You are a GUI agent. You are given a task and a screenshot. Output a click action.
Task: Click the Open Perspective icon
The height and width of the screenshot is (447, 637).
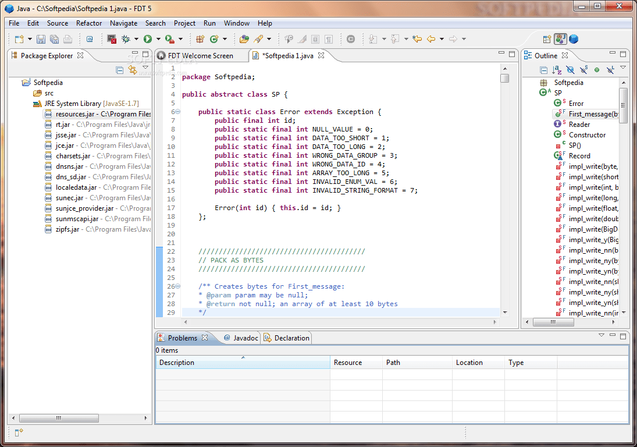point(547,39)
